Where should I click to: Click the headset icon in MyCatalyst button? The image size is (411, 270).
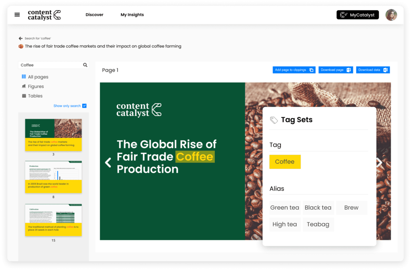(344, 14)
